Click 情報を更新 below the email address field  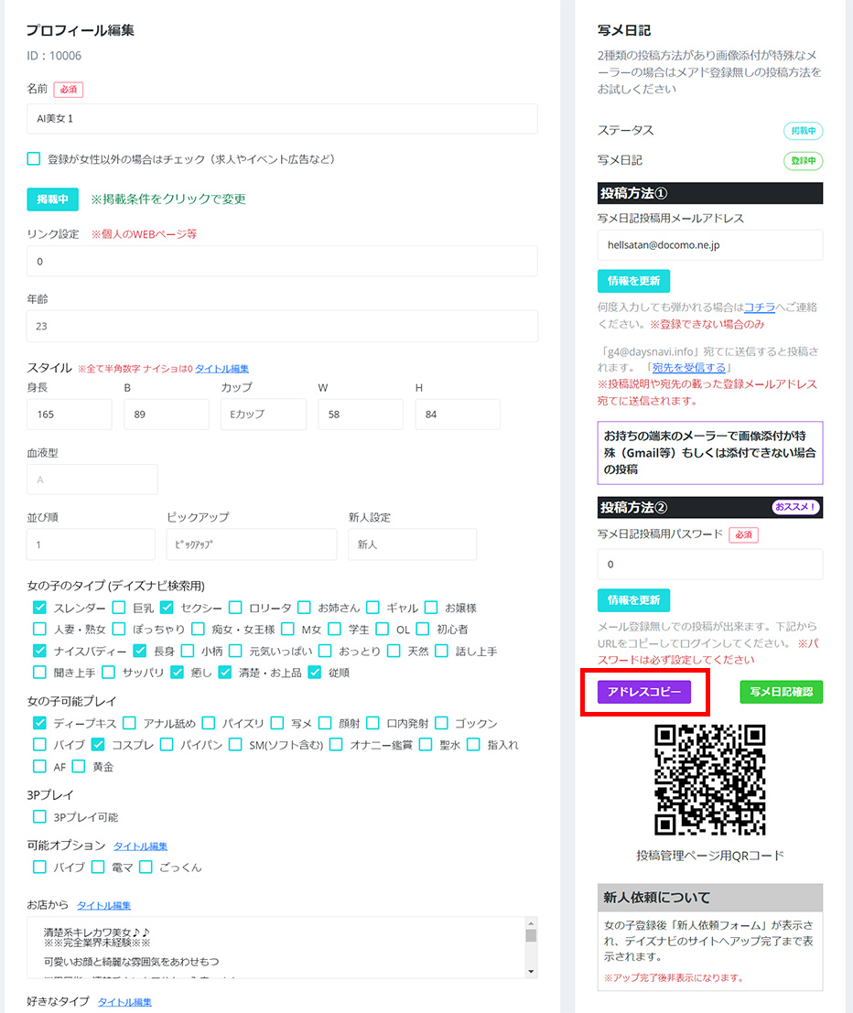pyautogui.click(x=633, y=280)
